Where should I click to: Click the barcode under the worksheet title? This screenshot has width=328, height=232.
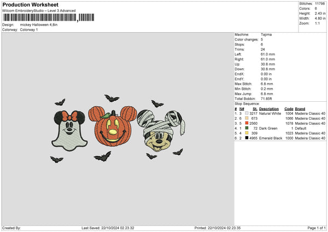click(x=49, y=18)
